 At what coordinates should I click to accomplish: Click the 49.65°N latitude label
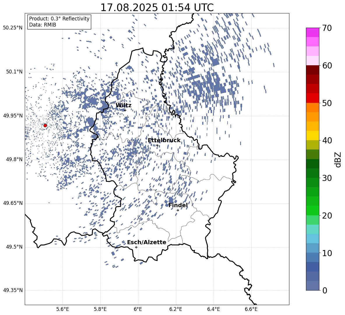click(13, 203)
